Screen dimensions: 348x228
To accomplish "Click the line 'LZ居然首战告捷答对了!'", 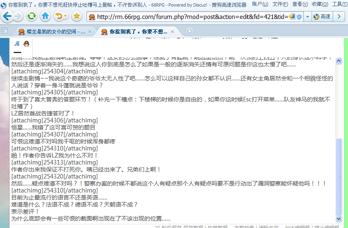I will click(43, 113).
